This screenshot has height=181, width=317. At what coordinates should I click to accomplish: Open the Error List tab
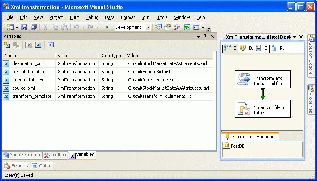tap(17, 166)
